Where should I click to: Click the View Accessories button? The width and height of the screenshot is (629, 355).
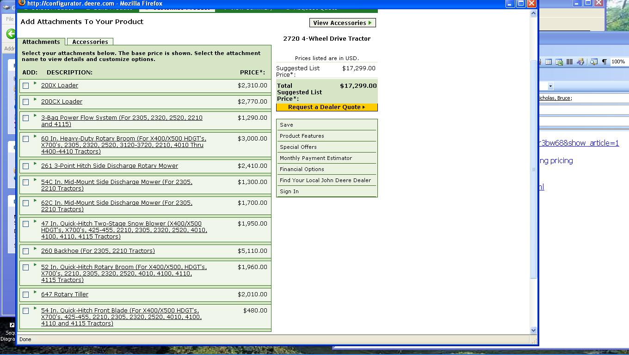tap(342, 23)
